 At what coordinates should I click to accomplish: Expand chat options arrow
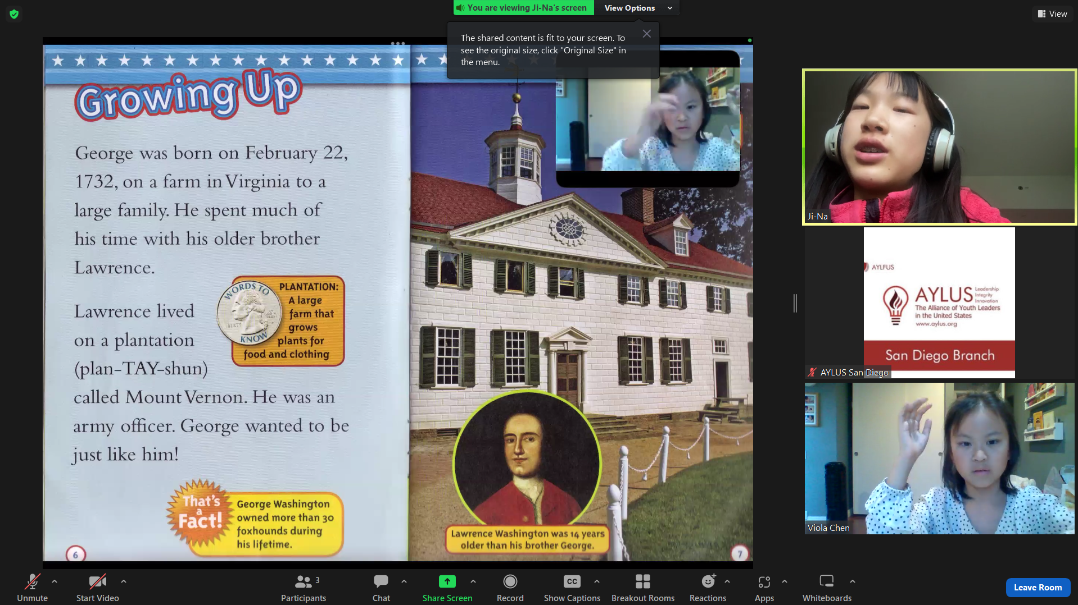[404, 581]
